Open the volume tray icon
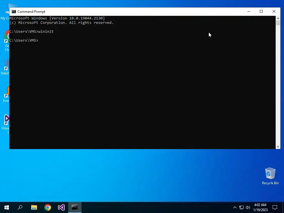 click(248, 207)
